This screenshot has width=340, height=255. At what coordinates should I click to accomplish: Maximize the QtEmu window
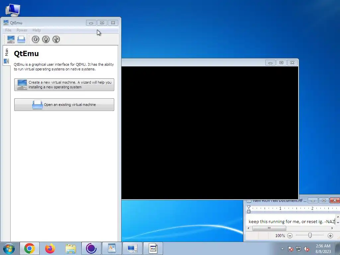coord(102,23)
